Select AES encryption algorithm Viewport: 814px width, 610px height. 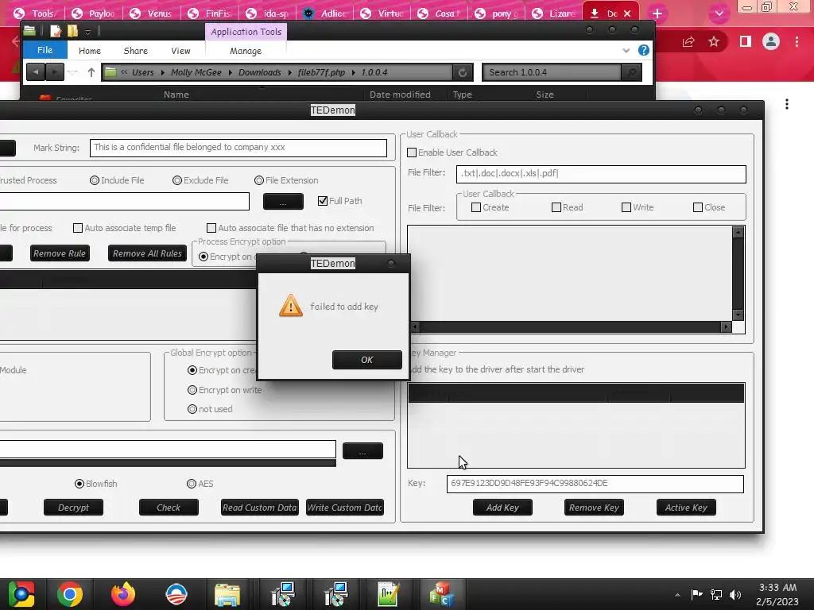click(192, 484)
